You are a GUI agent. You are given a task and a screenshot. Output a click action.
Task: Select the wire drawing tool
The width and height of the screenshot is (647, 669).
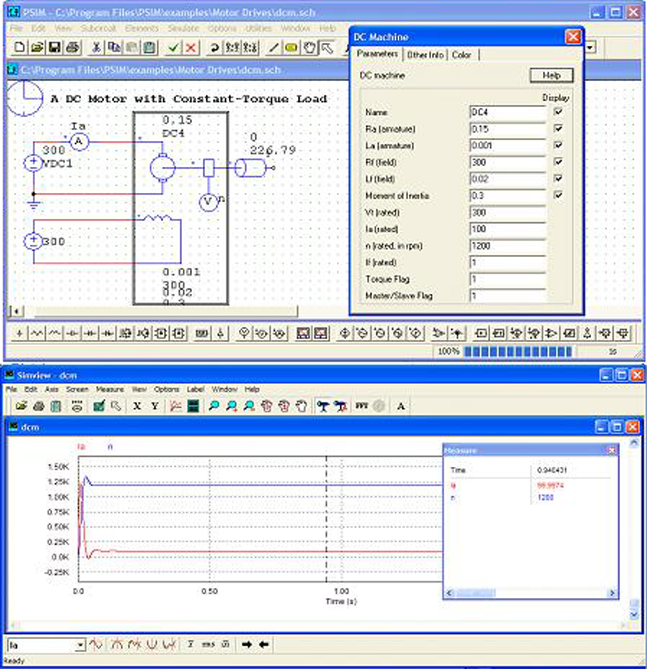click(x=274, y=47)
